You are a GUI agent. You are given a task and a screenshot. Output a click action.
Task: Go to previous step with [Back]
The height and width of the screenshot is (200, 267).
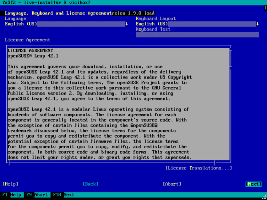[x=90, y=184]
